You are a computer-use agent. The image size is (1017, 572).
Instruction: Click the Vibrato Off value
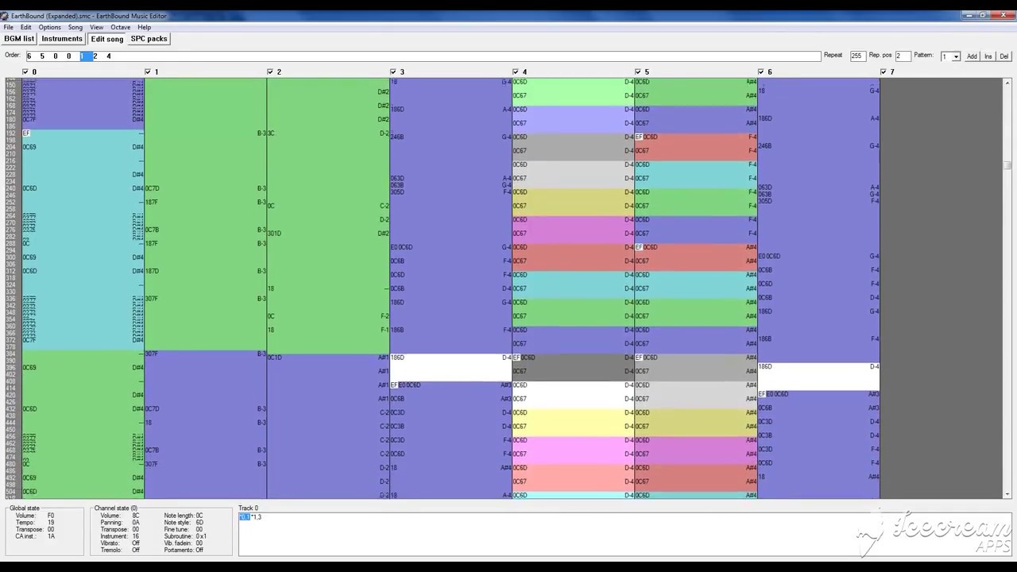(136, 543)
